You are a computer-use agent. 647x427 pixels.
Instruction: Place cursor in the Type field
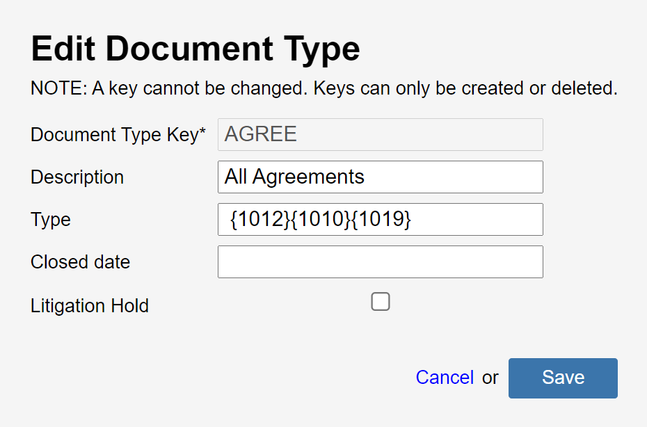pos(380,219)
